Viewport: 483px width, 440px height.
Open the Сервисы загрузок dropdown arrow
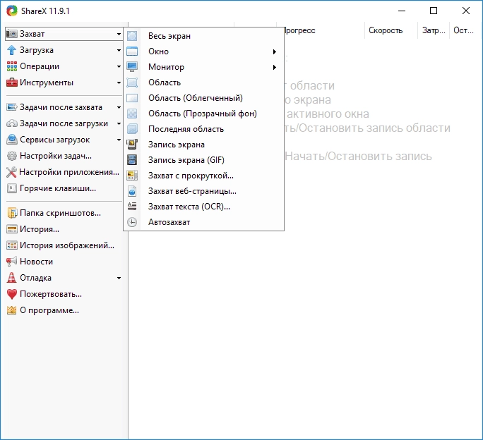[119, 140]
